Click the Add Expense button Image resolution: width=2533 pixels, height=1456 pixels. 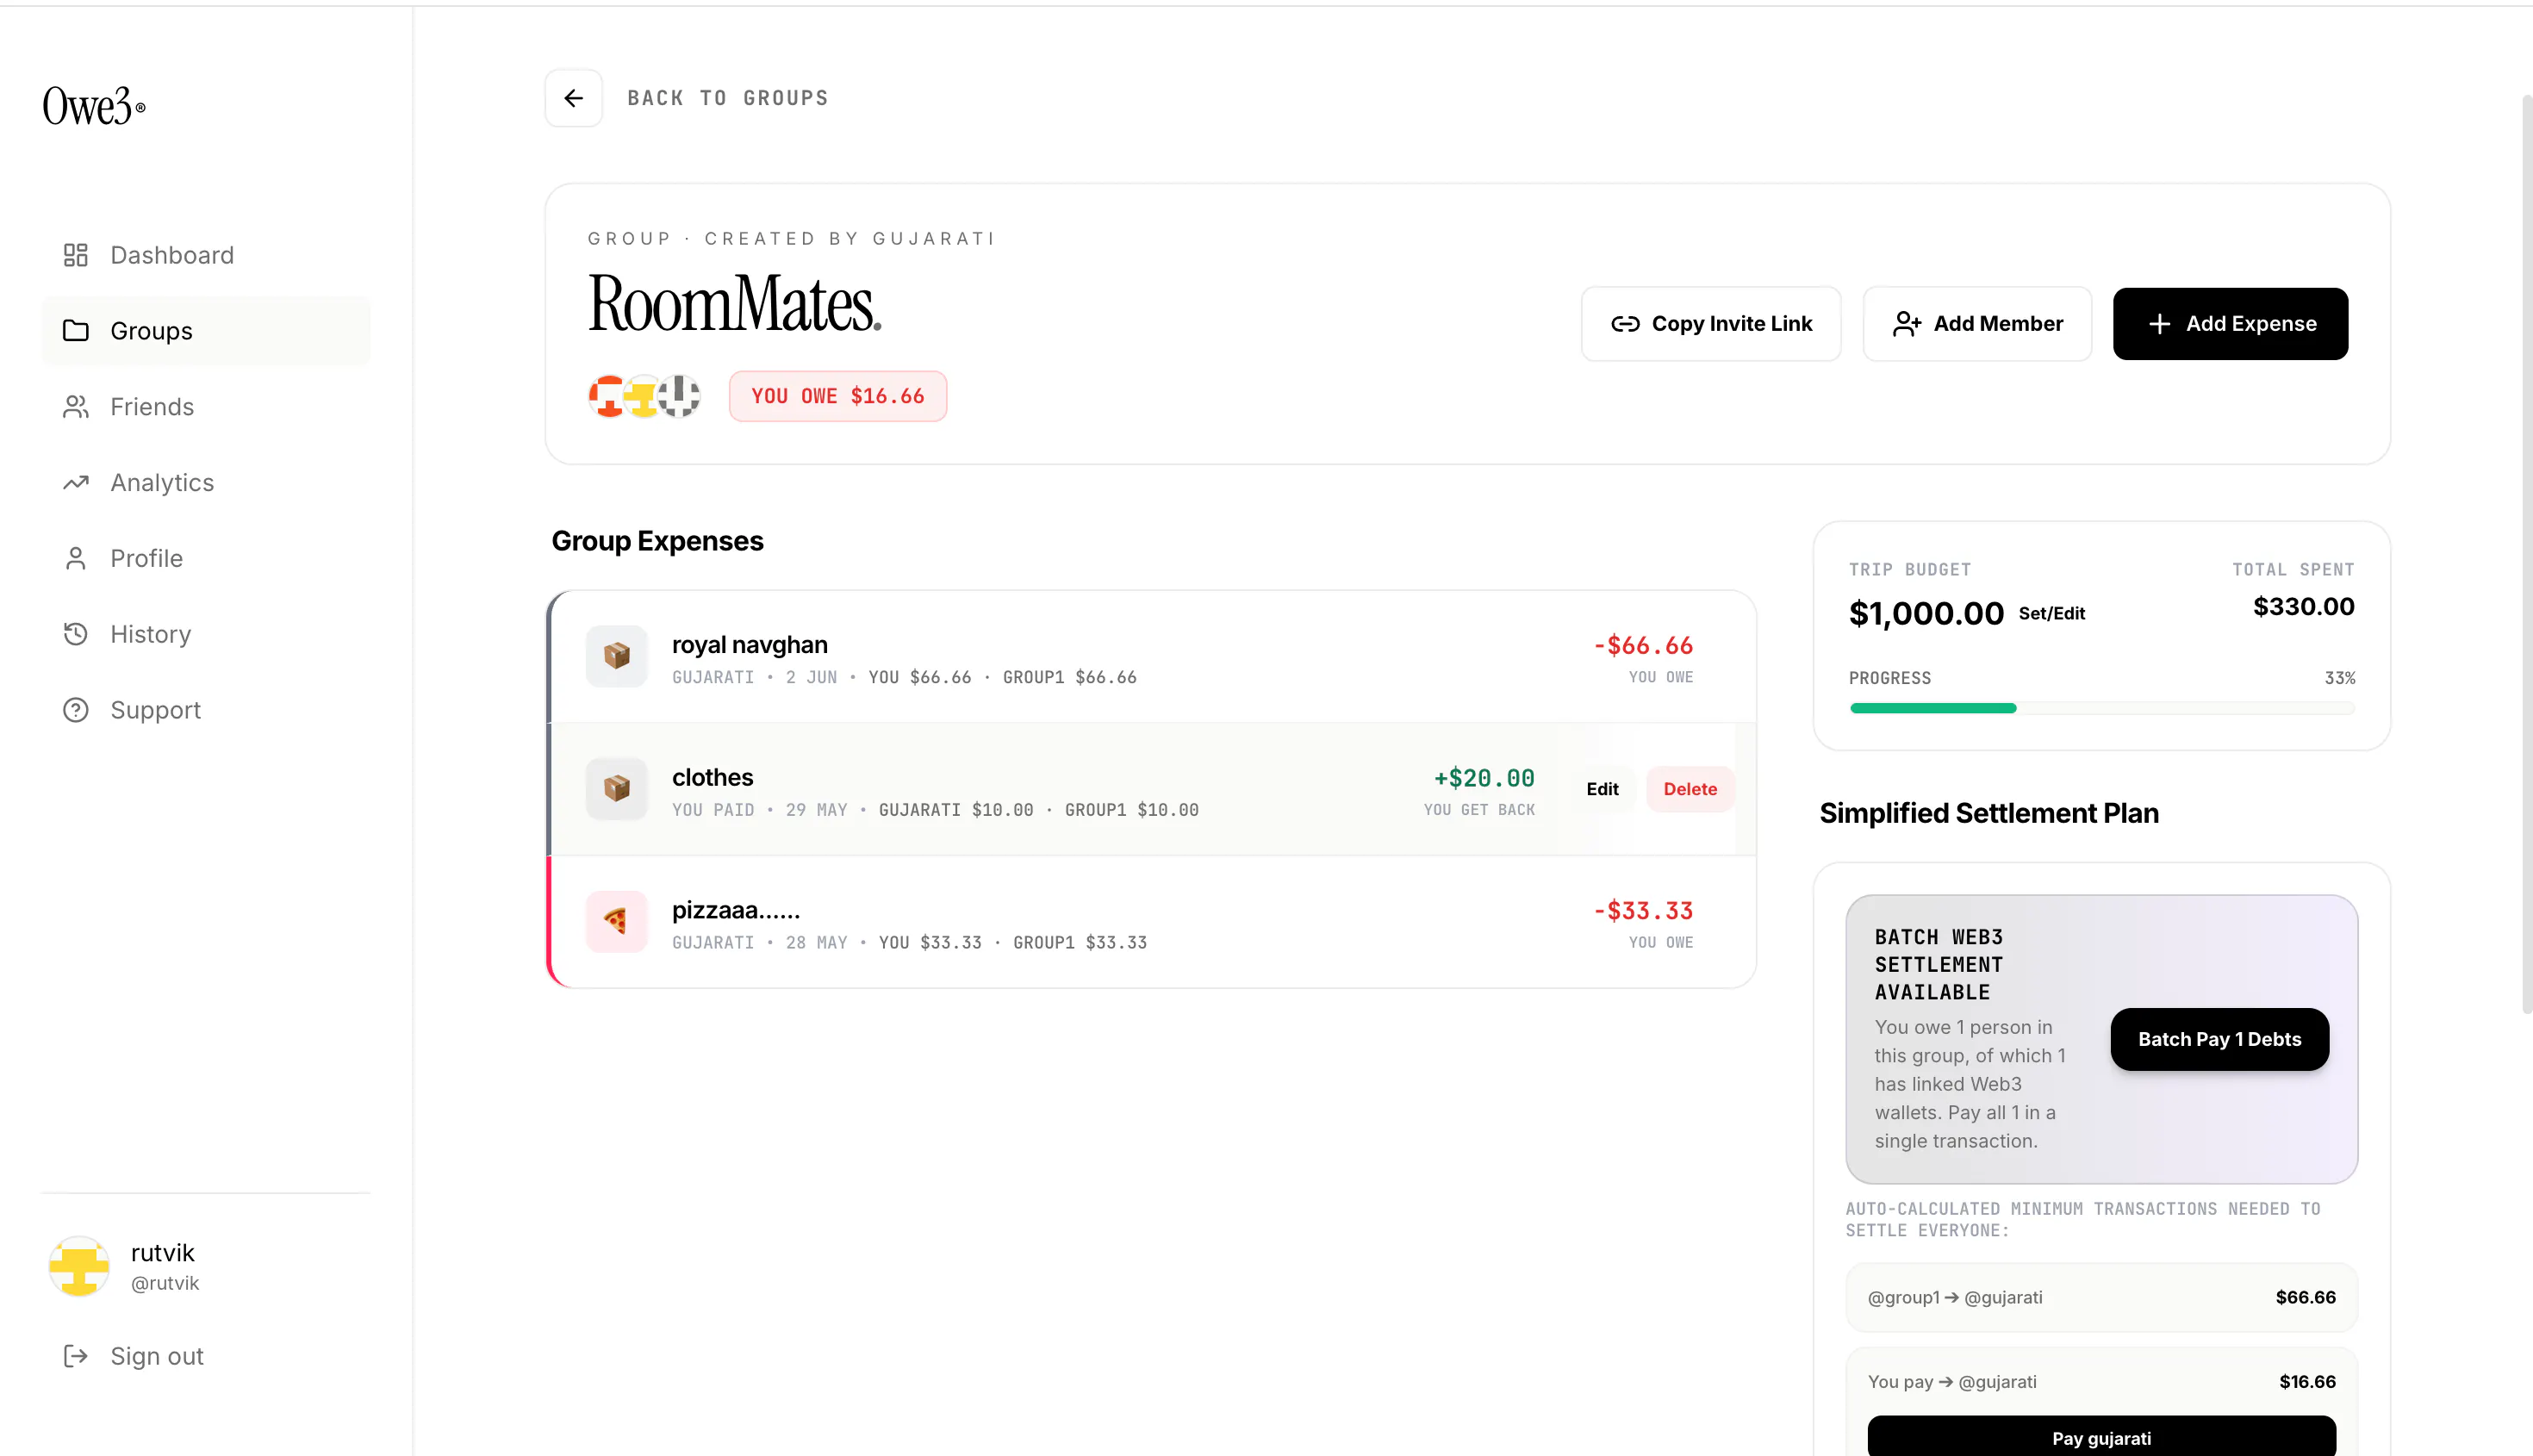coord(2230,324)
